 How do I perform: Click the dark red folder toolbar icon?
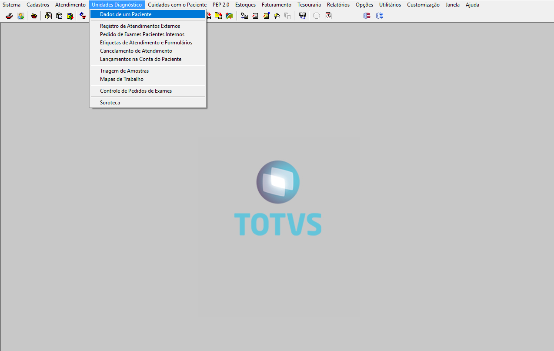(34, 16)
